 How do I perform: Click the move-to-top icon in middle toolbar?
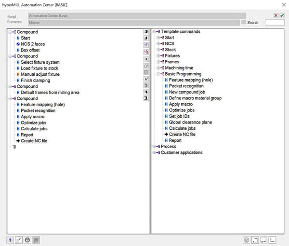(146, 31)
